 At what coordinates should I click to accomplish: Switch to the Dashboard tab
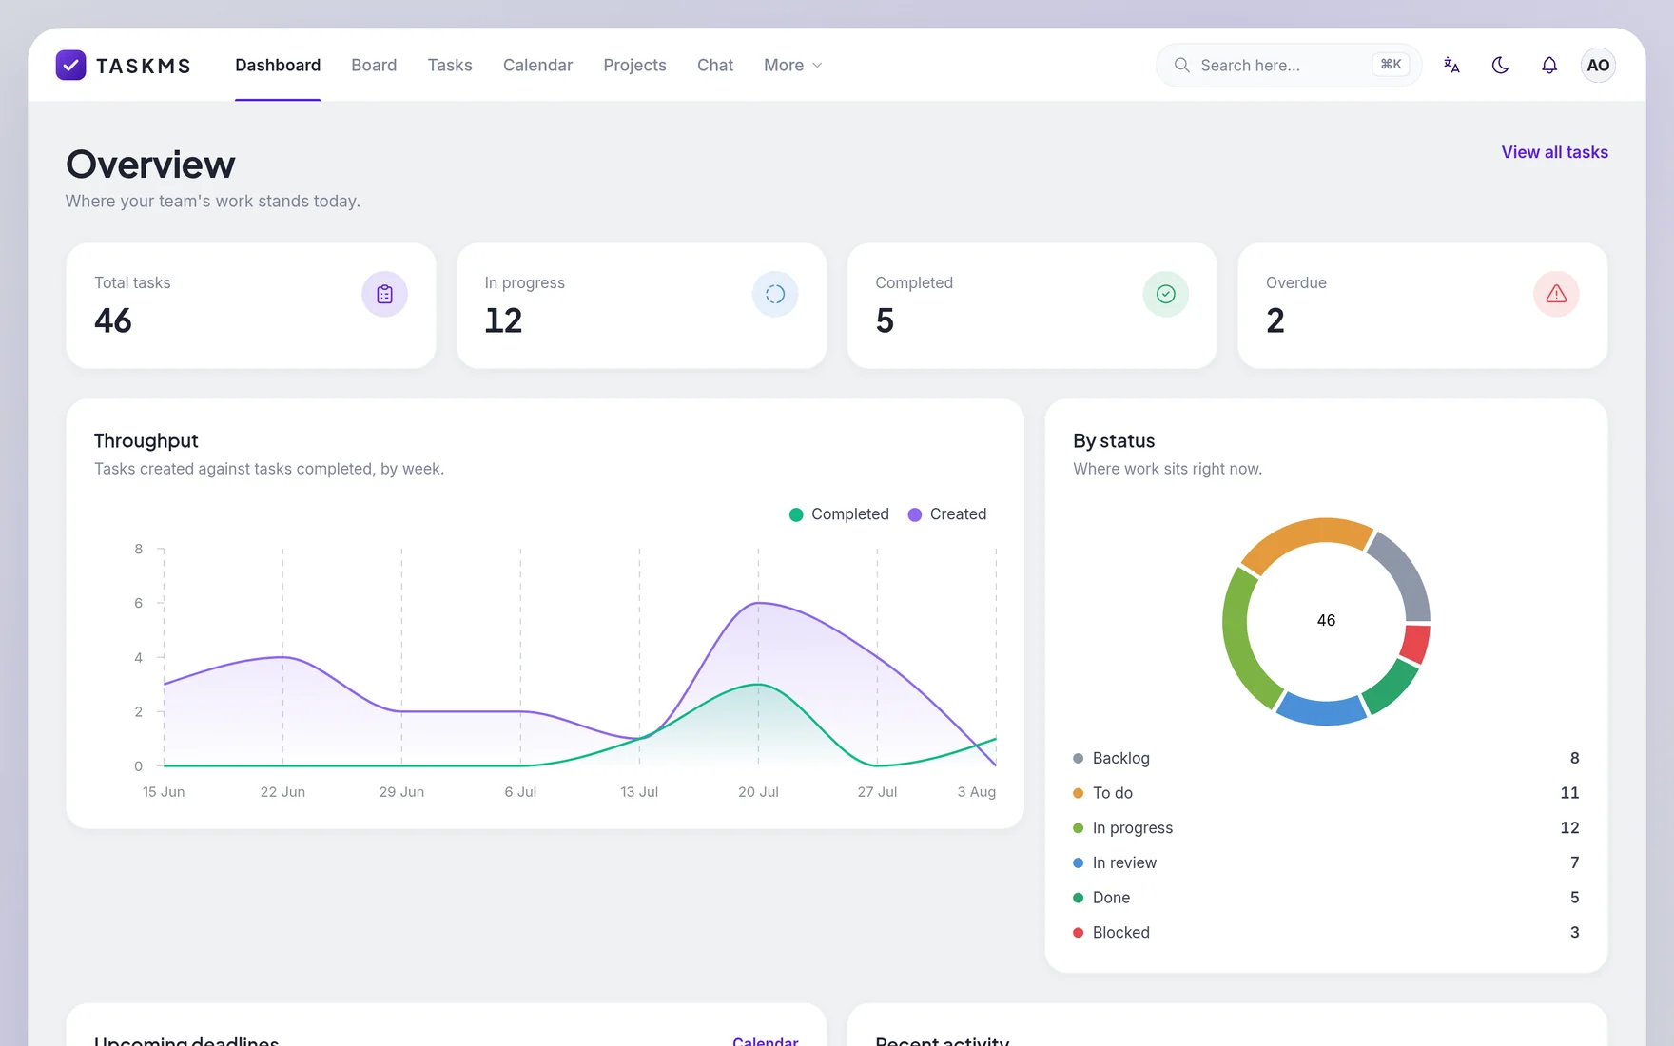pyautogui.click(x=278, y=65)
